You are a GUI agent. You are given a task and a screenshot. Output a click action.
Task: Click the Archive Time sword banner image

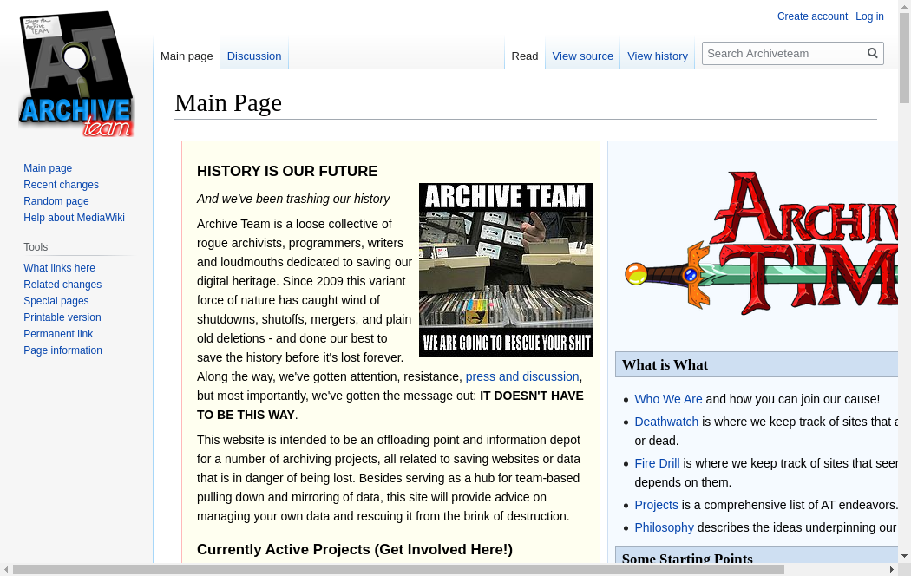point(759,243)
